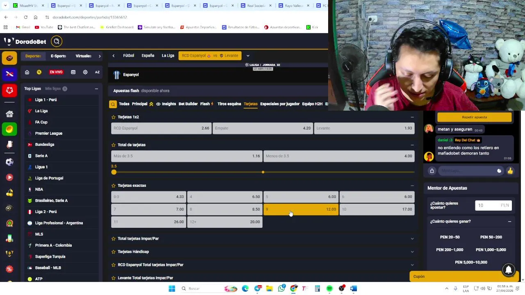Image resolution: width=525 pixels, height=295 pixels.
Task: Reload the browser page
Action: coord(25,17)
